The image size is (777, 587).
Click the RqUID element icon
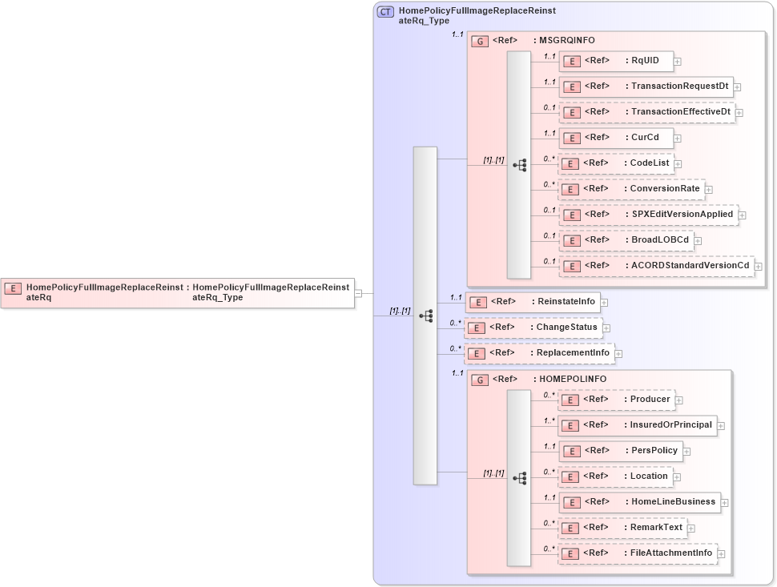[572, 61]
